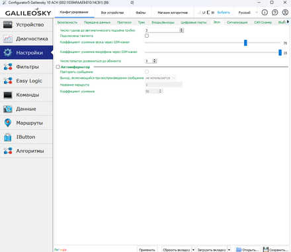Switch to the Все устройства tab
Viewport: 291px width, 252px height.
[112, 13]
